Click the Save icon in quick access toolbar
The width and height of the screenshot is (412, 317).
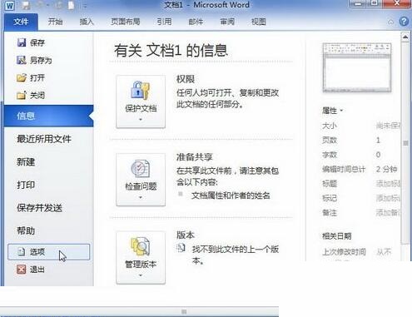[26, 6]
